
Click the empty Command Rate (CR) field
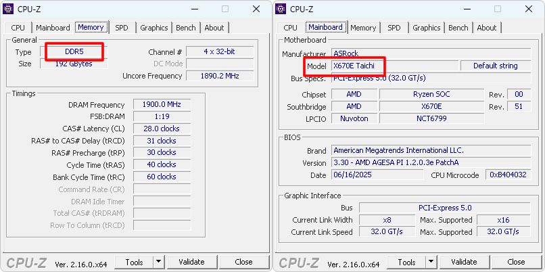coord(162,189)
